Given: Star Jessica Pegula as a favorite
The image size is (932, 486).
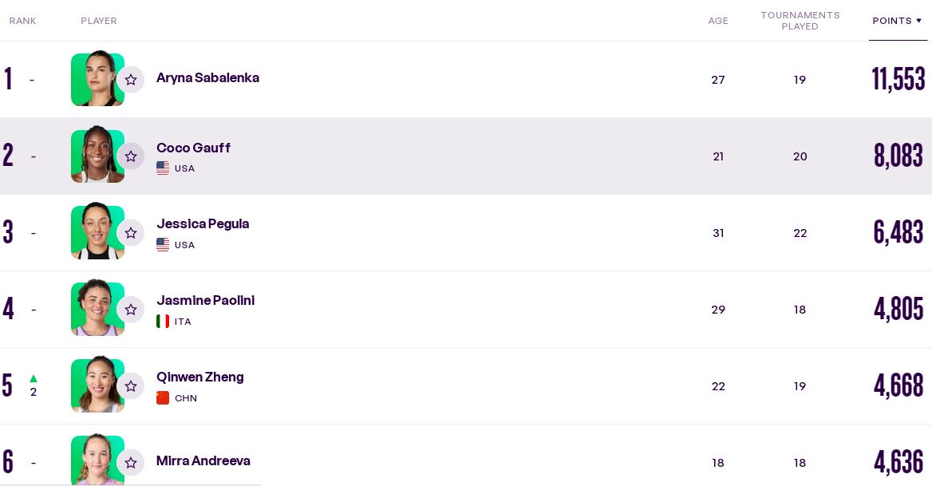Looking at the screenshot, I should coord(131,233).
